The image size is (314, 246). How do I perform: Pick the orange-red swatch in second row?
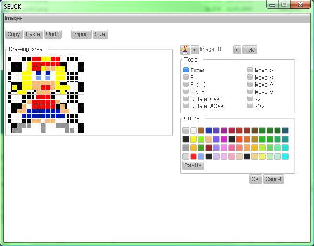tap(239, 139)
